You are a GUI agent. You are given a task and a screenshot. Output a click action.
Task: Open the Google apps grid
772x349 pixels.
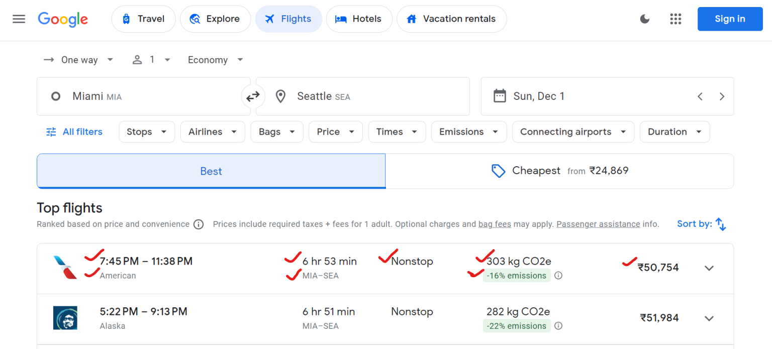[x=675, y=19]
